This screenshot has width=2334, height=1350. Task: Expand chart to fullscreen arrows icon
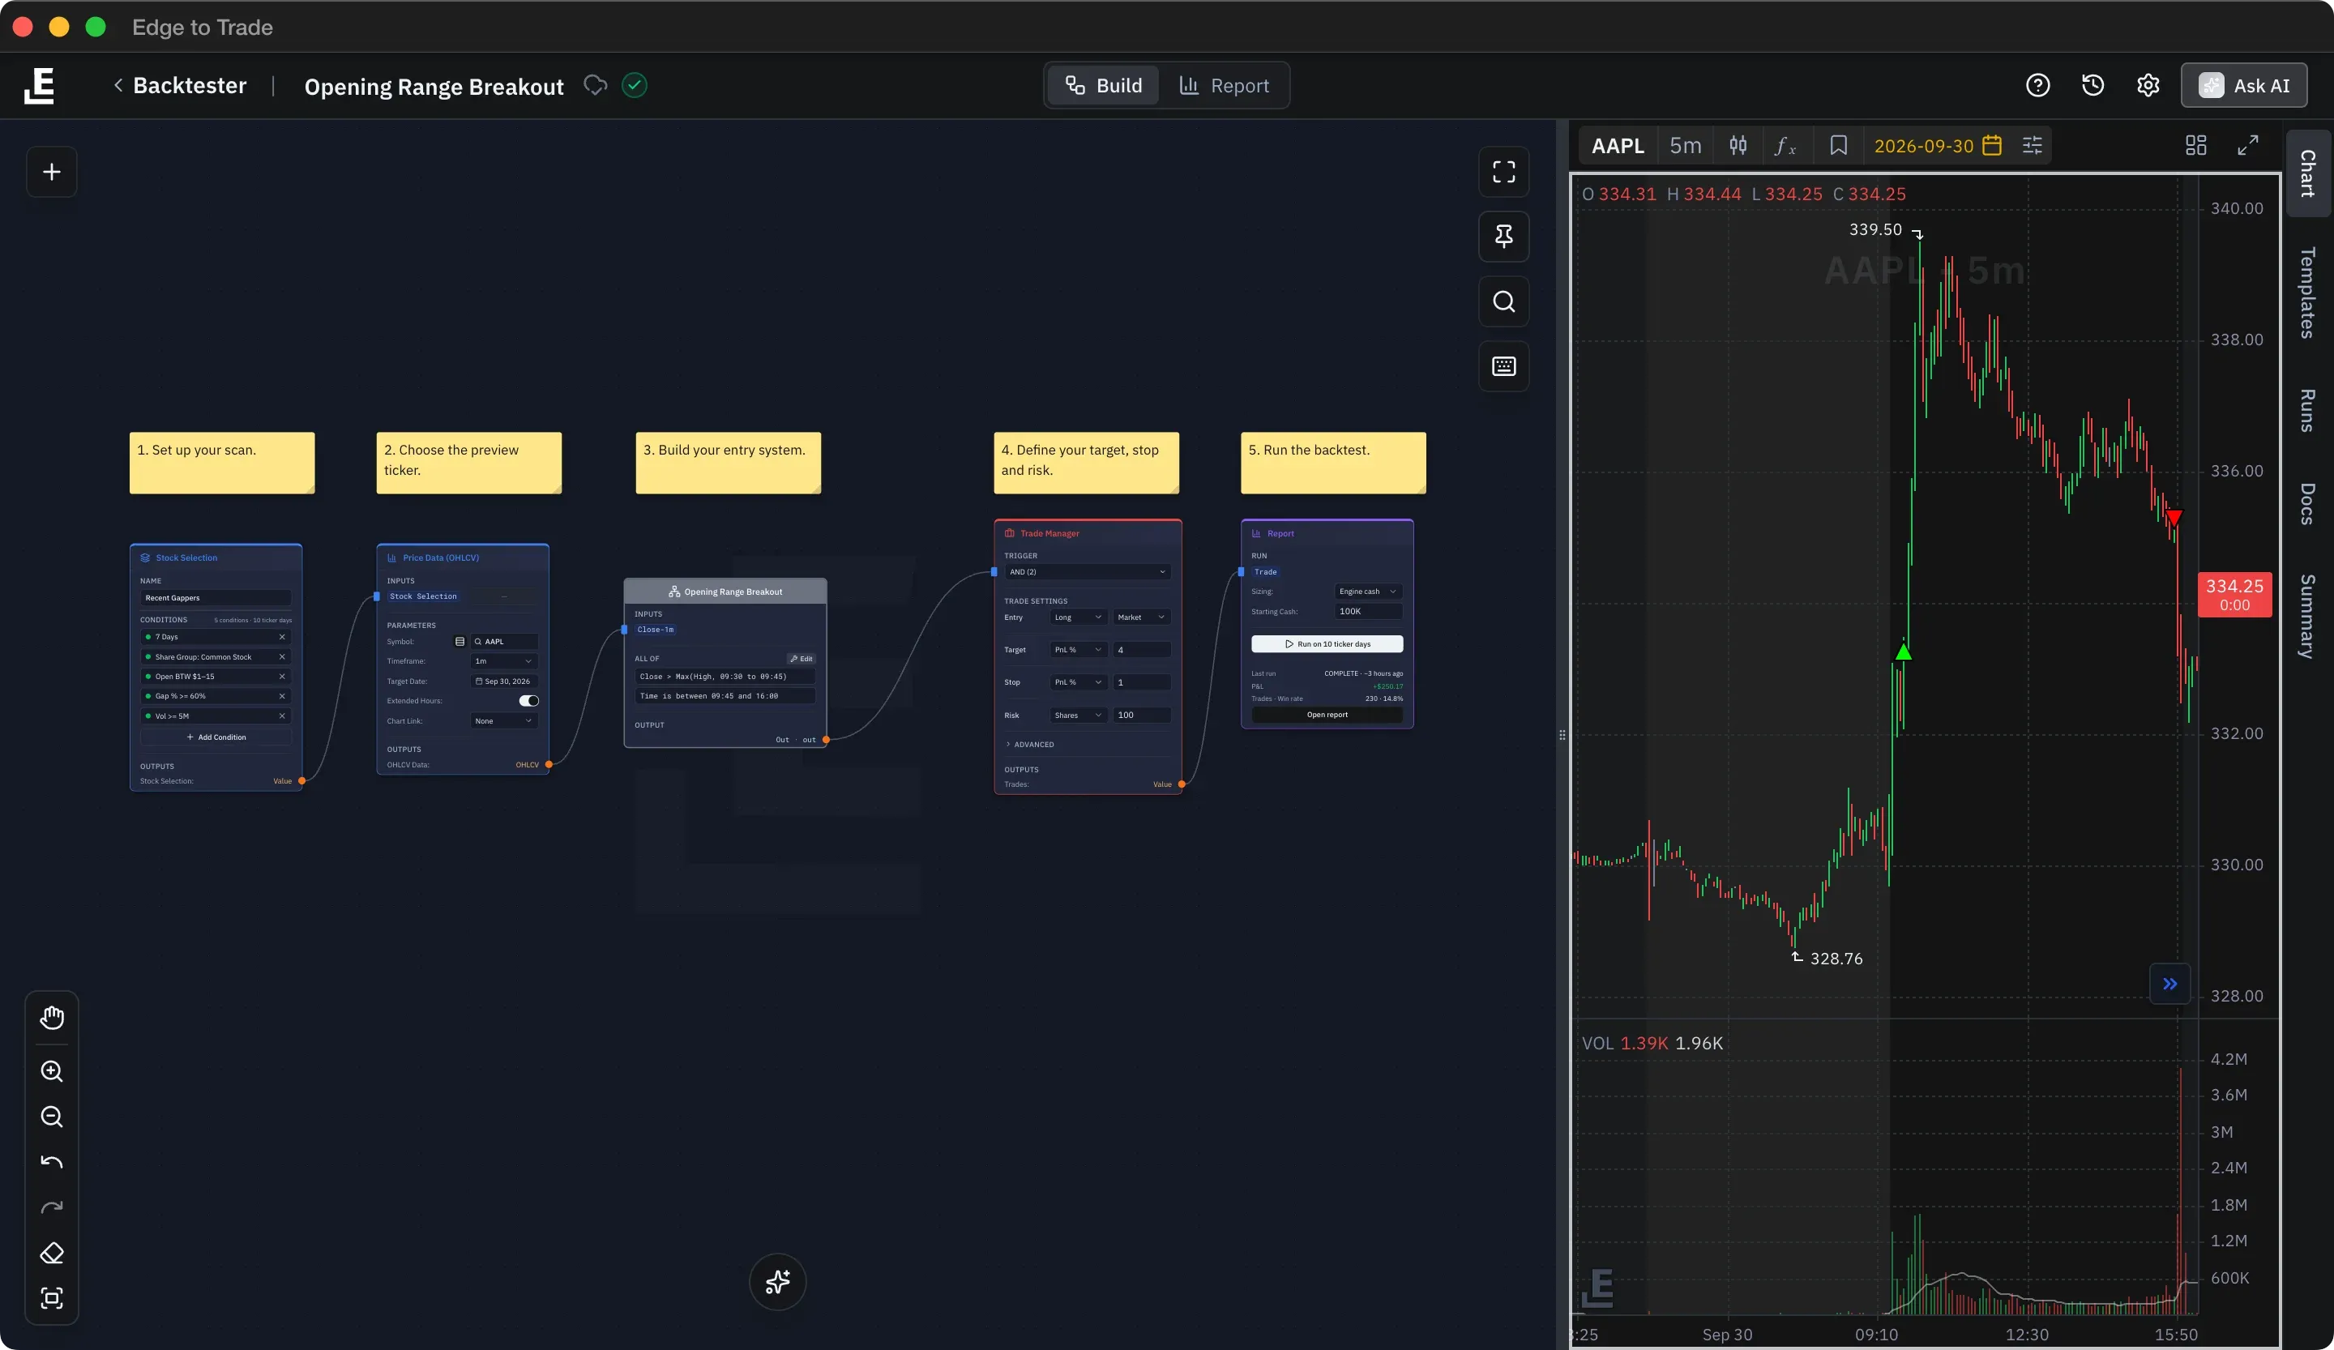[x=2248, y=145]
